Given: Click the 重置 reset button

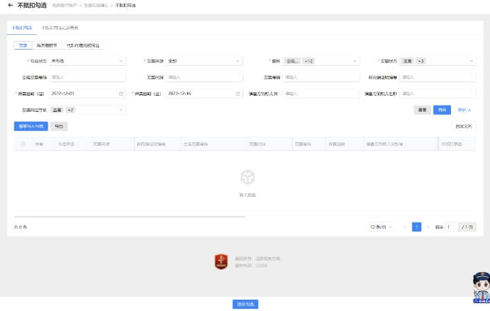Looking at the screenshot, I should 422,110.
